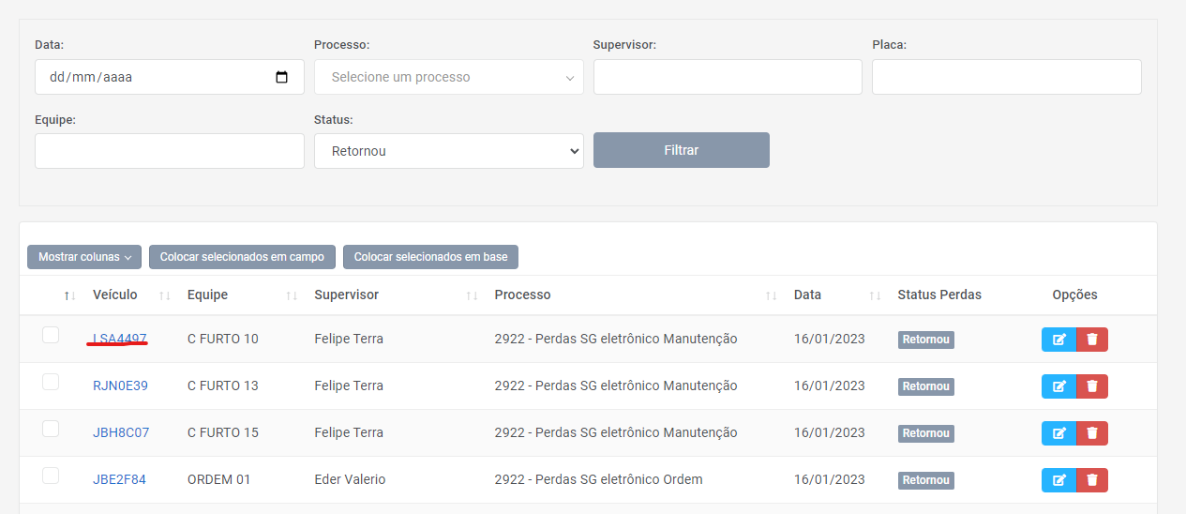Check the JBE2F84 row checkbox
1186x514 pixels.
coord(51,476)
